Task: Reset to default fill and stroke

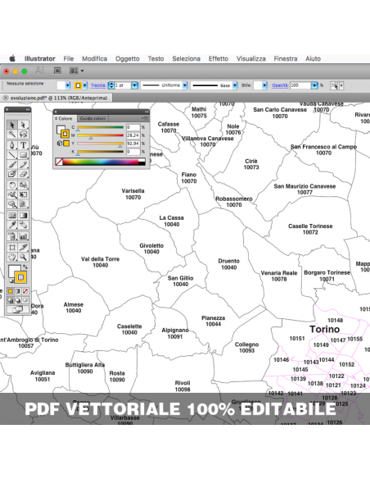Action: tap(11, 281)
